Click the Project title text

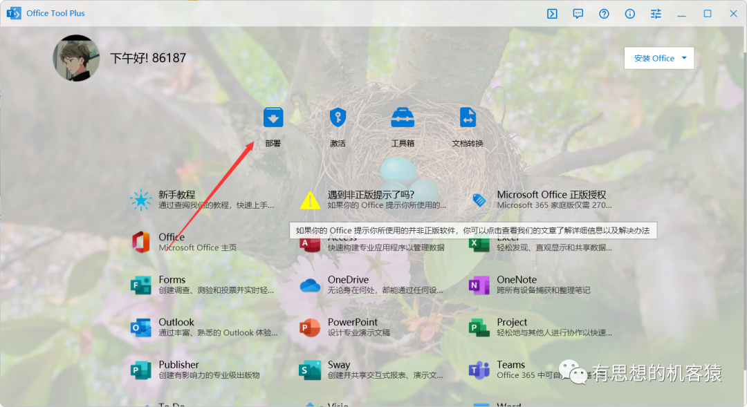coord(512,322)
